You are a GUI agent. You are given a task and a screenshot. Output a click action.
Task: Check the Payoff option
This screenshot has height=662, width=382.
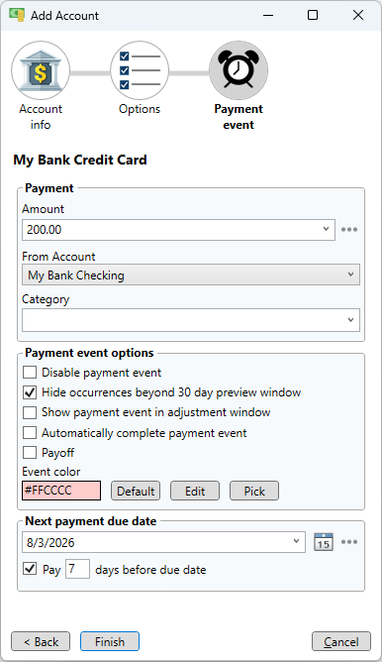pyautogui.click(x=30, y=453)
